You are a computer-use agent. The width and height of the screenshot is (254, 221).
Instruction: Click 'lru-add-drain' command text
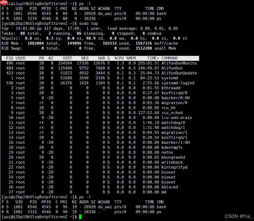[177, 118]
